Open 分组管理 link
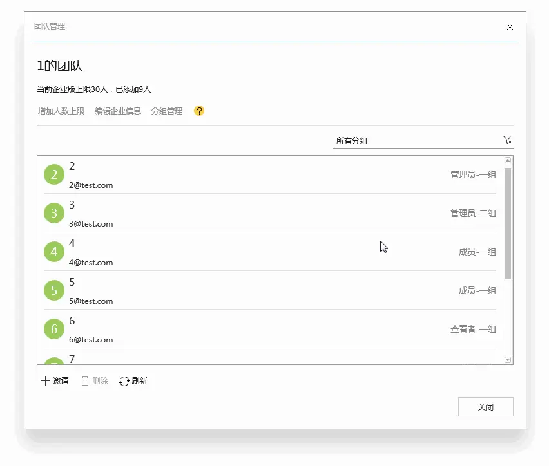The image size is (549, 466). pos(167,111)
